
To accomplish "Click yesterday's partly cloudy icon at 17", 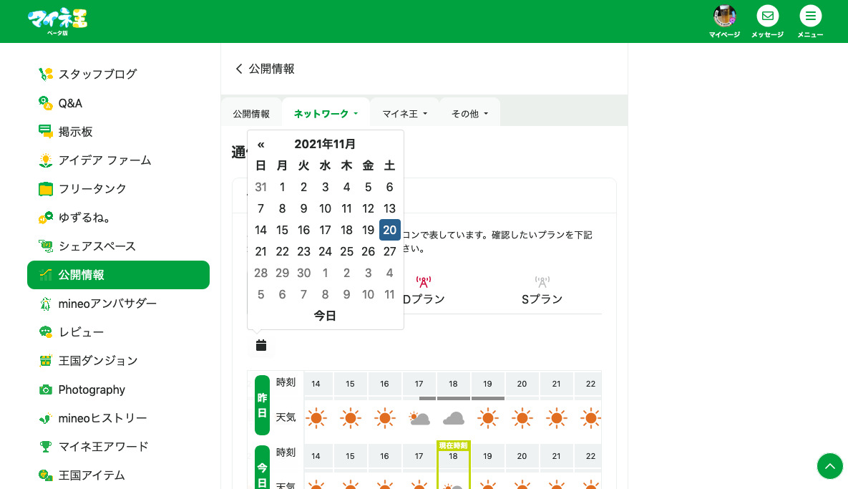I will [x=419, y=418].
